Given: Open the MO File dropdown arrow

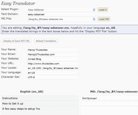Looking at the screenshot, I should (94, 19).
